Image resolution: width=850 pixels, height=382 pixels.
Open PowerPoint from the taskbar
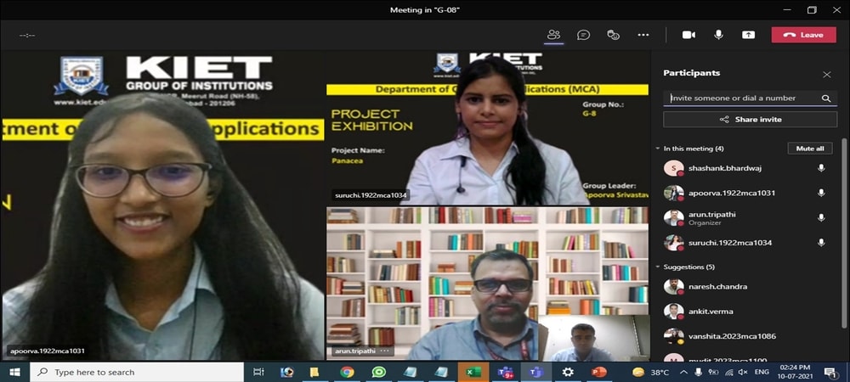pos(598,372)
